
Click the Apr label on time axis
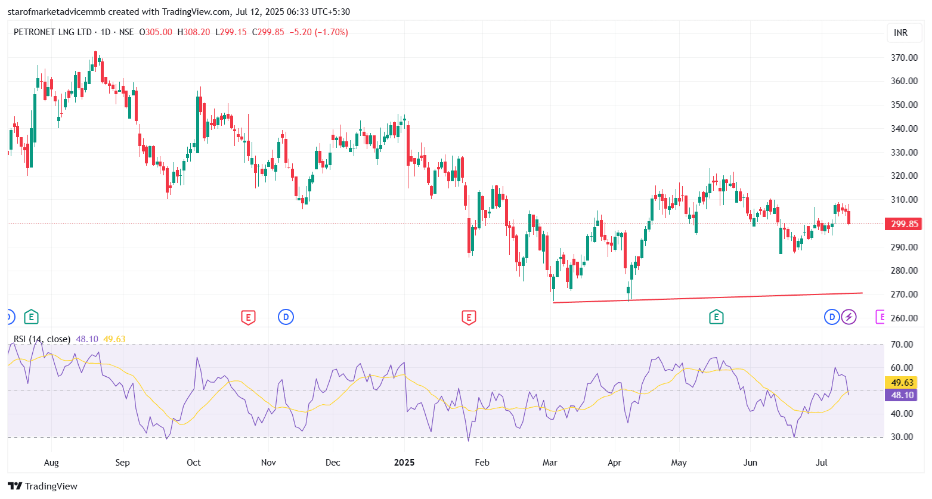(x=614, y=463)
